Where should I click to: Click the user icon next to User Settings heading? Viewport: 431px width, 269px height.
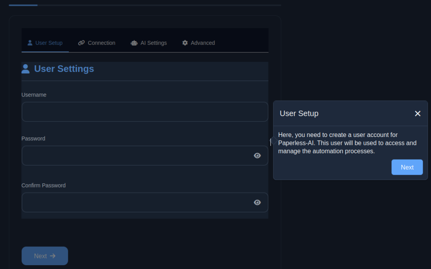click(26, 69)
